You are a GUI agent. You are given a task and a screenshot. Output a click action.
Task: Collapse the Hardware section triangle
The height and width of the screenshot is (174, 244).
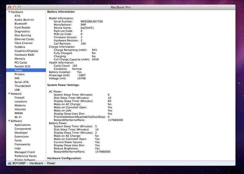tap(9, 12)
